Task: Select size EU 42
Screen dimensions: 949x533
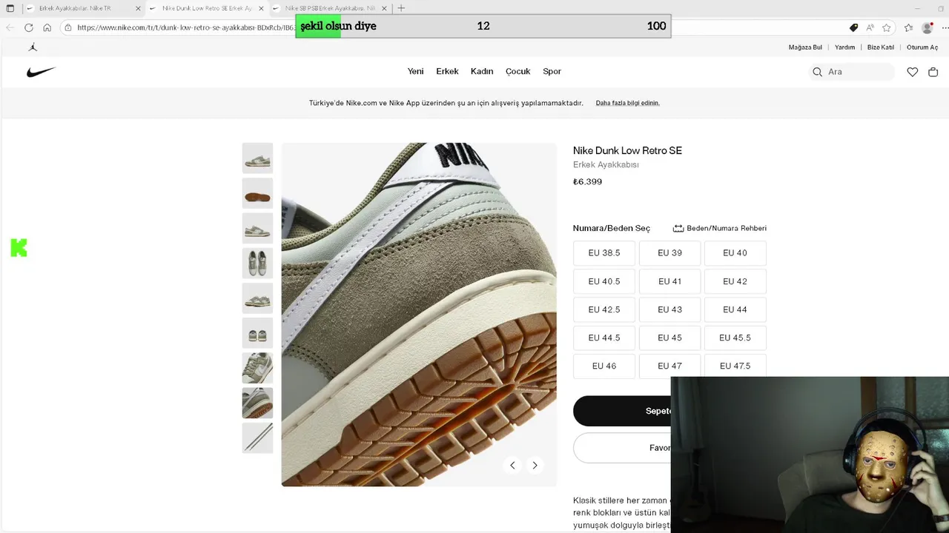Action: click(x=735, y=281)
